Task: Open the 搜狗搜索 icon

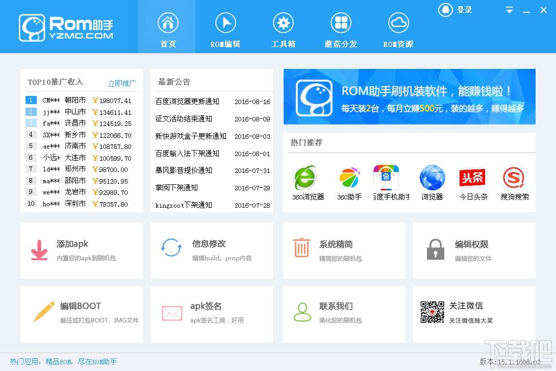Action: [x=514, y=179]
